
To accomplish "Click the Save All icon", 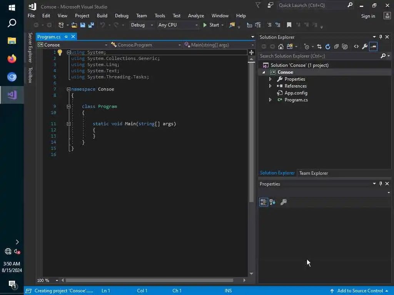I will 91,25.
